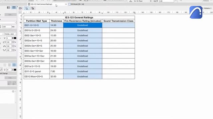Select the ID02-Ser+10+S wall type cell
The image size is (213, 119).
pyautogui.click(x=37, y=35)
